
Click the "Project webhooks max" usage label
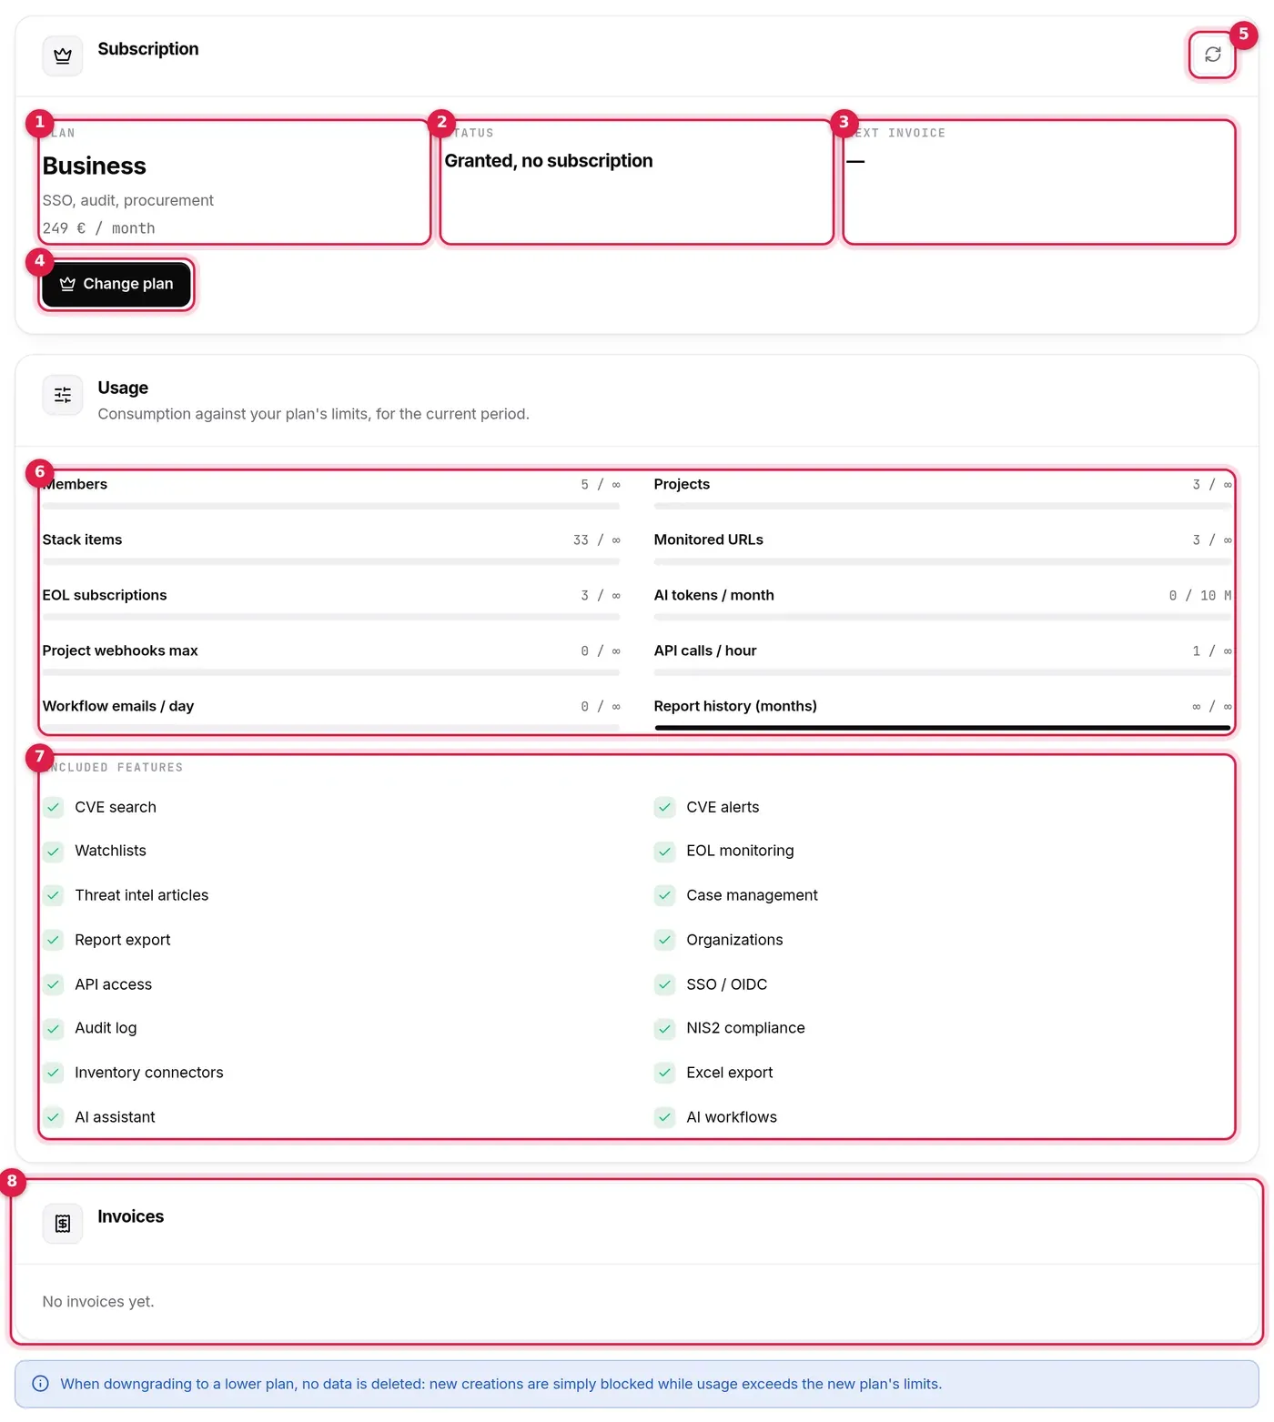(x=120, y=650)
